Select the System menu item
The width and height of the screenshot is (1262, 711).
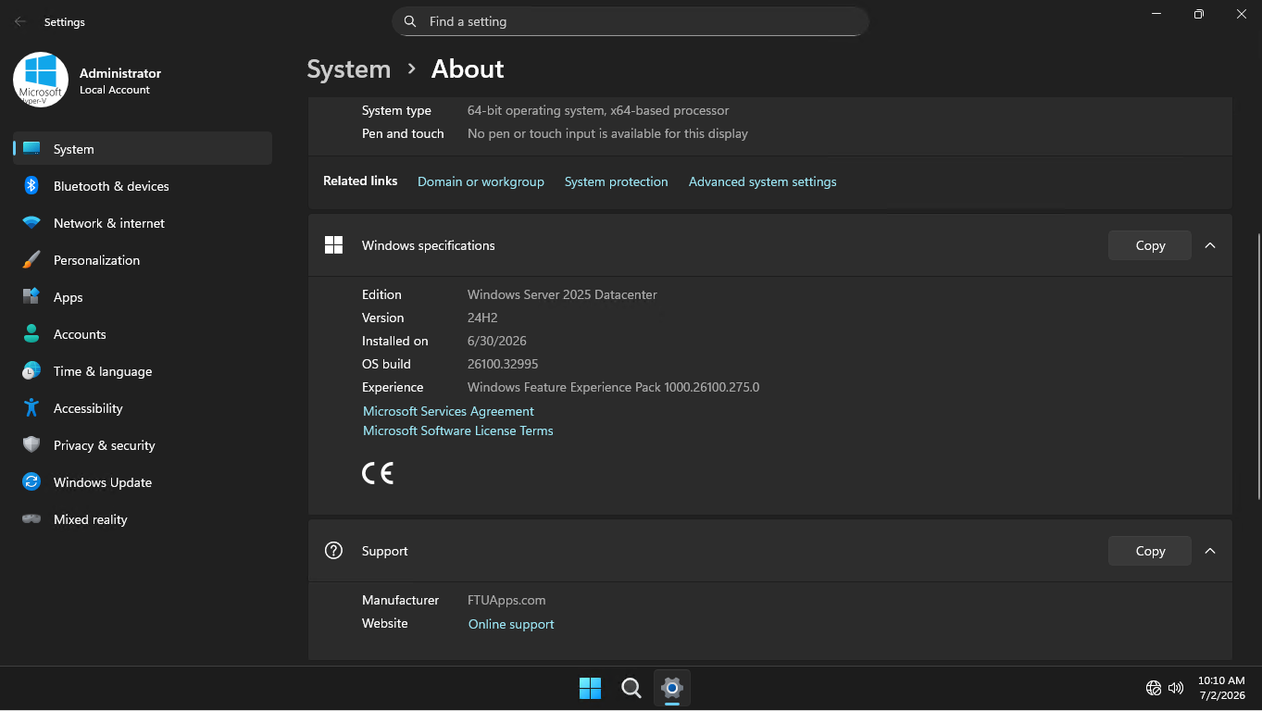(x=143, y=149)
